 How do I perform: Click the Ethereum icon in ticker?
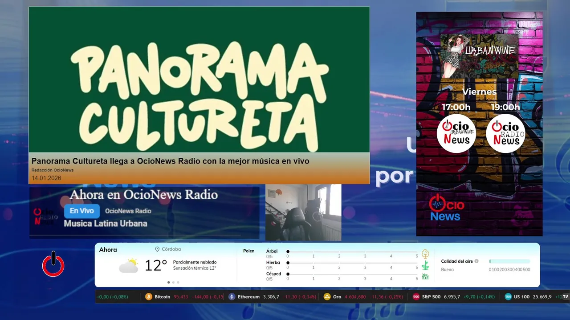(232, 297)
